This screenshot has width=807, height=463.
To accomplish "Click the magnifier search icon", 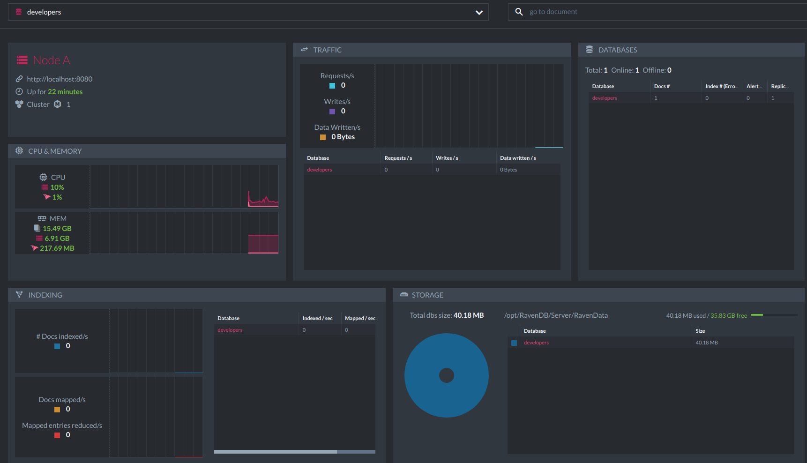I will click(x=519, y=12).
